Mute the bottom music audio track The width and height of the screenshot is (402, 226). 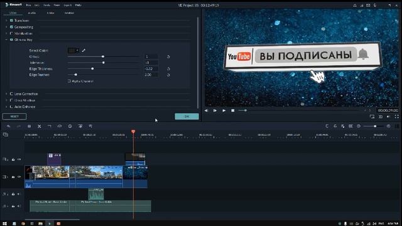point(19,206)
